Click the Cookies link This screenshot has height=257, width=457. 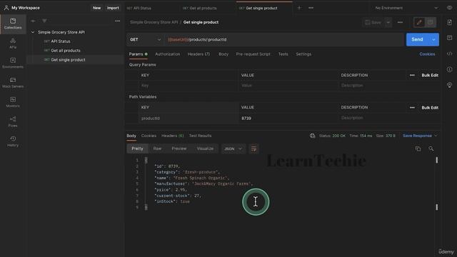(427, 54)
